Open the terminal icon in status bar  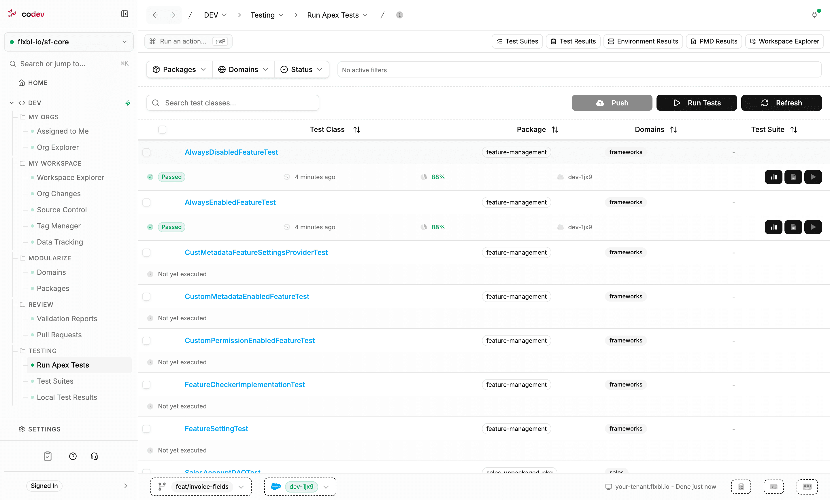coord(774,486)
